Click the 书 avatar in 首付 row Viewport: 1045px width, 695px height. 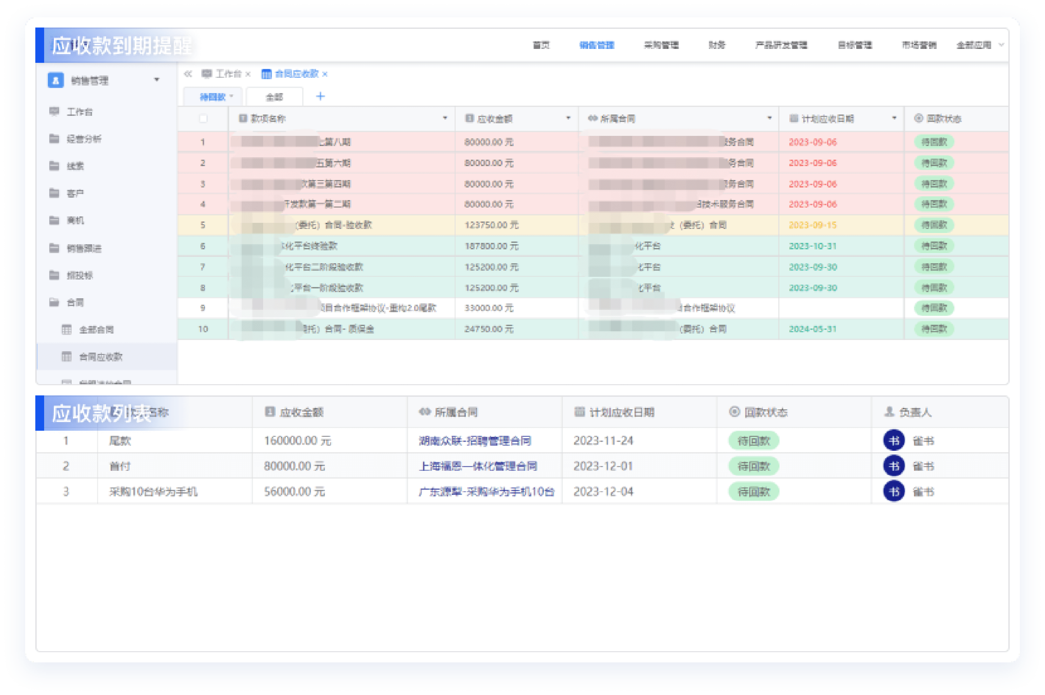[x=894, y=466]
